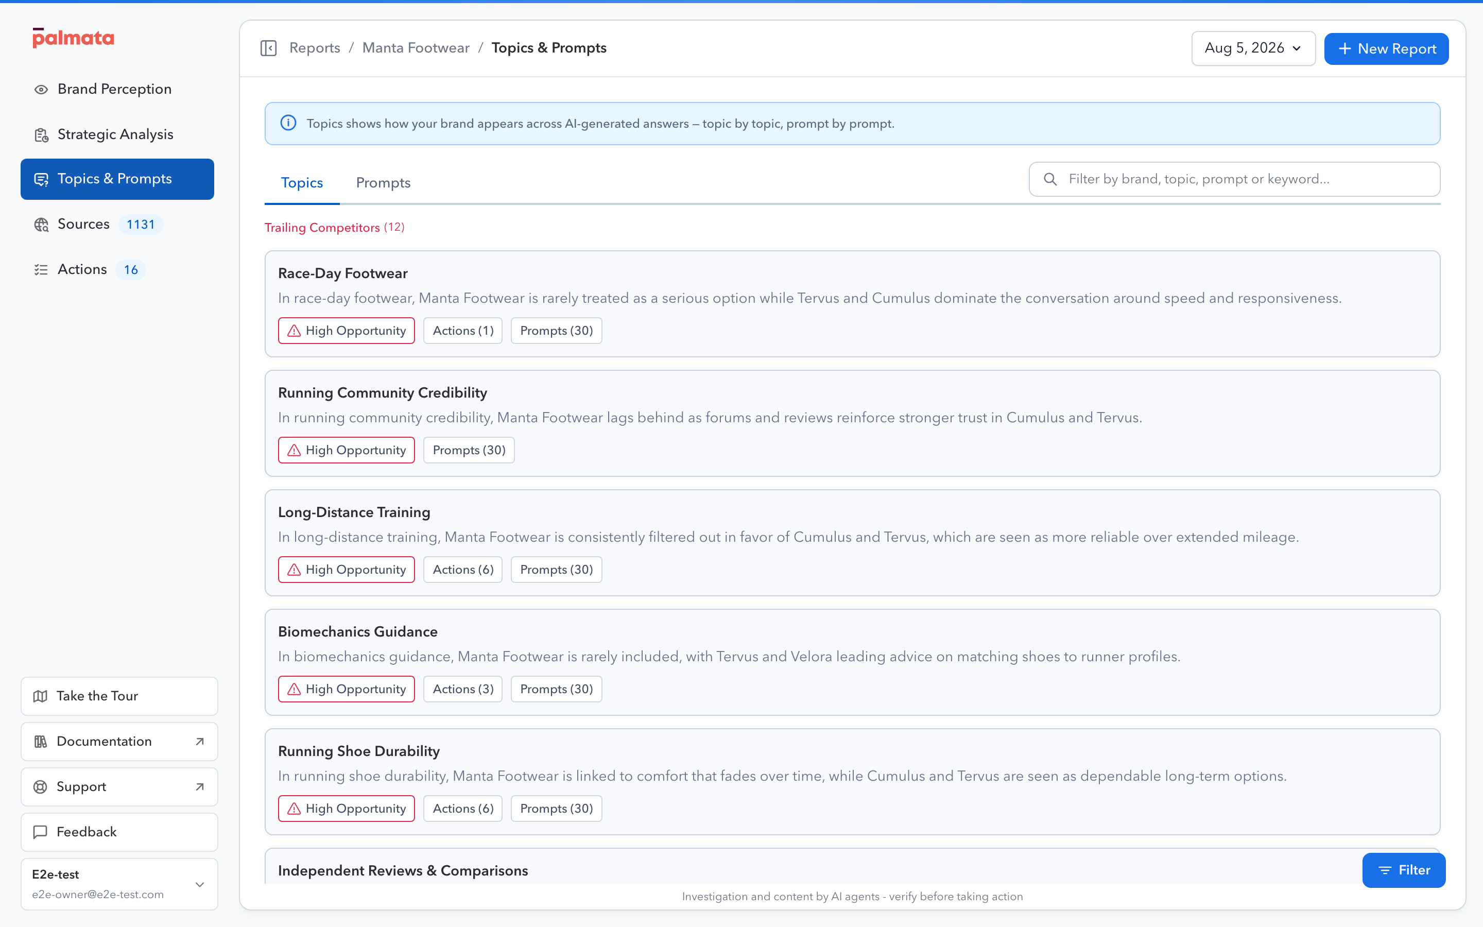
Task: Open the Long-Distance Training topic title
Action: tap(354, 512)
